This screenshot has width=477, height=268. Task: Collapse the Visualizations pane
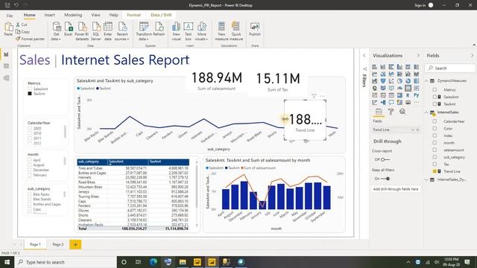point(418,56)
